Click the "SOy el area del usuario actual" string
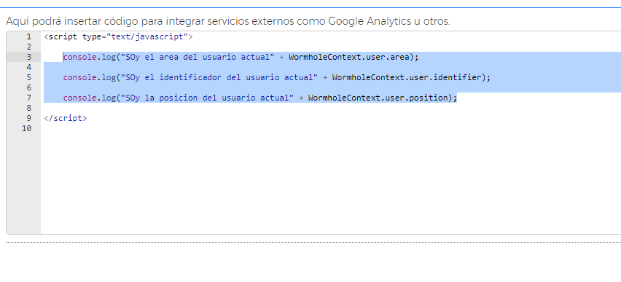 pos(198,57)
